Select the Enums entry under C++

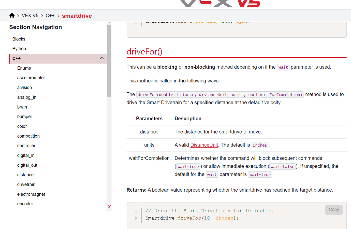(24, 68)
